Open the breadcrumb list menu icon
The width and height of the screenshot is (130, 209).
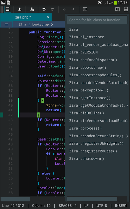(6, 24)
